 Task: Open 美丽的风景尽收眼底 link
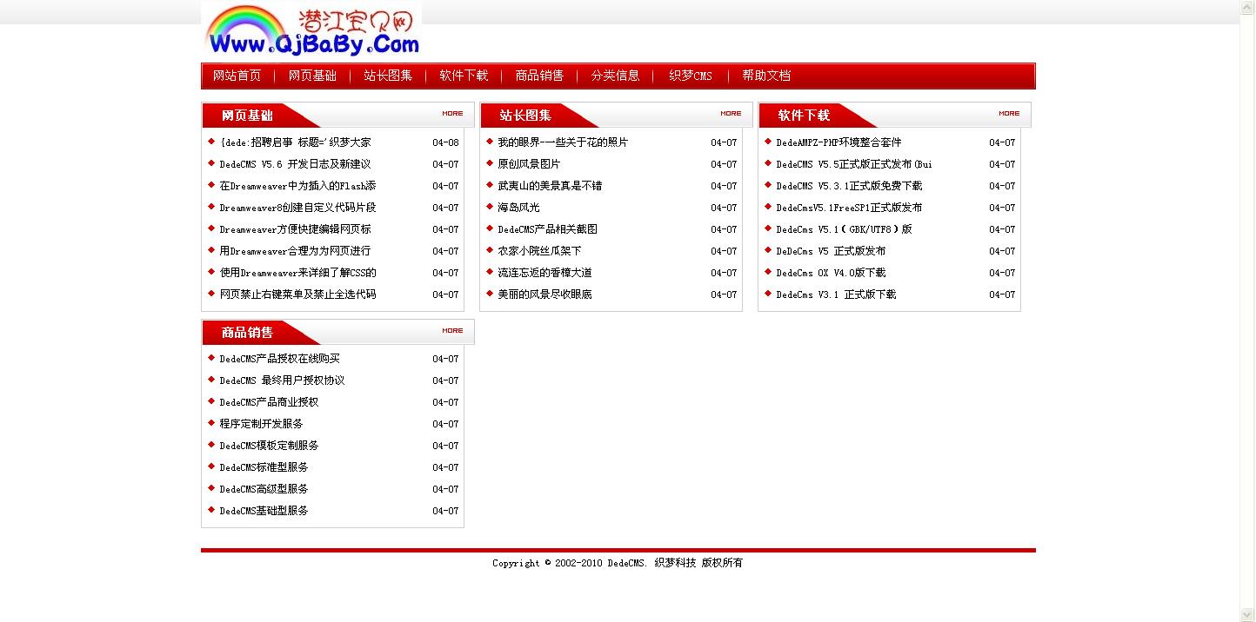[544, 294]
